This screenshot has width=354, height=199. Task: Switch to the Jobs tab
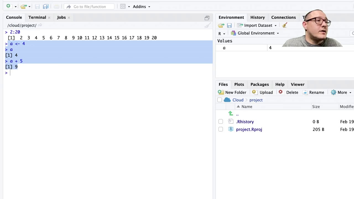click(61, 17)
